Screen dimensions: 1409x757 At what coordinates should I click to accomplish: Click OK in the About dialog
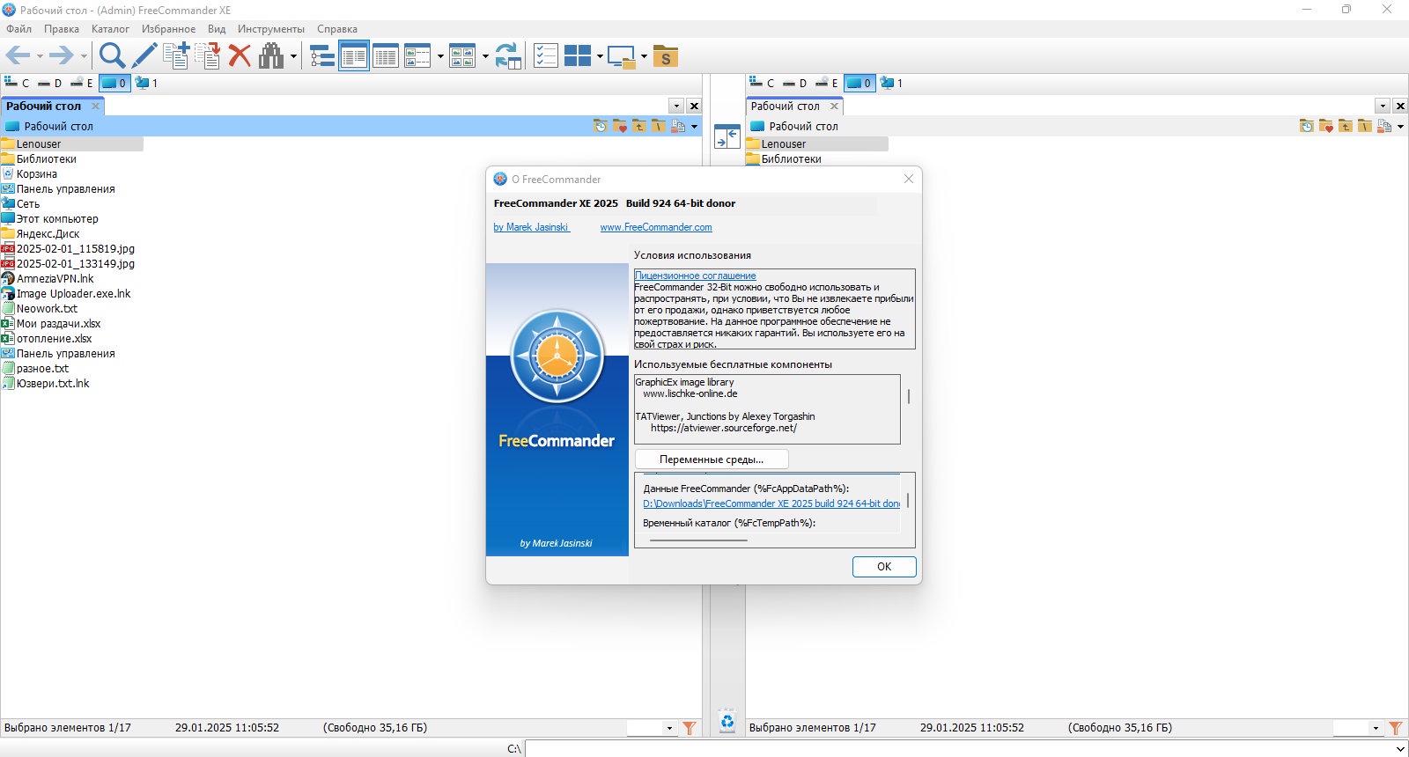(884, 567)
